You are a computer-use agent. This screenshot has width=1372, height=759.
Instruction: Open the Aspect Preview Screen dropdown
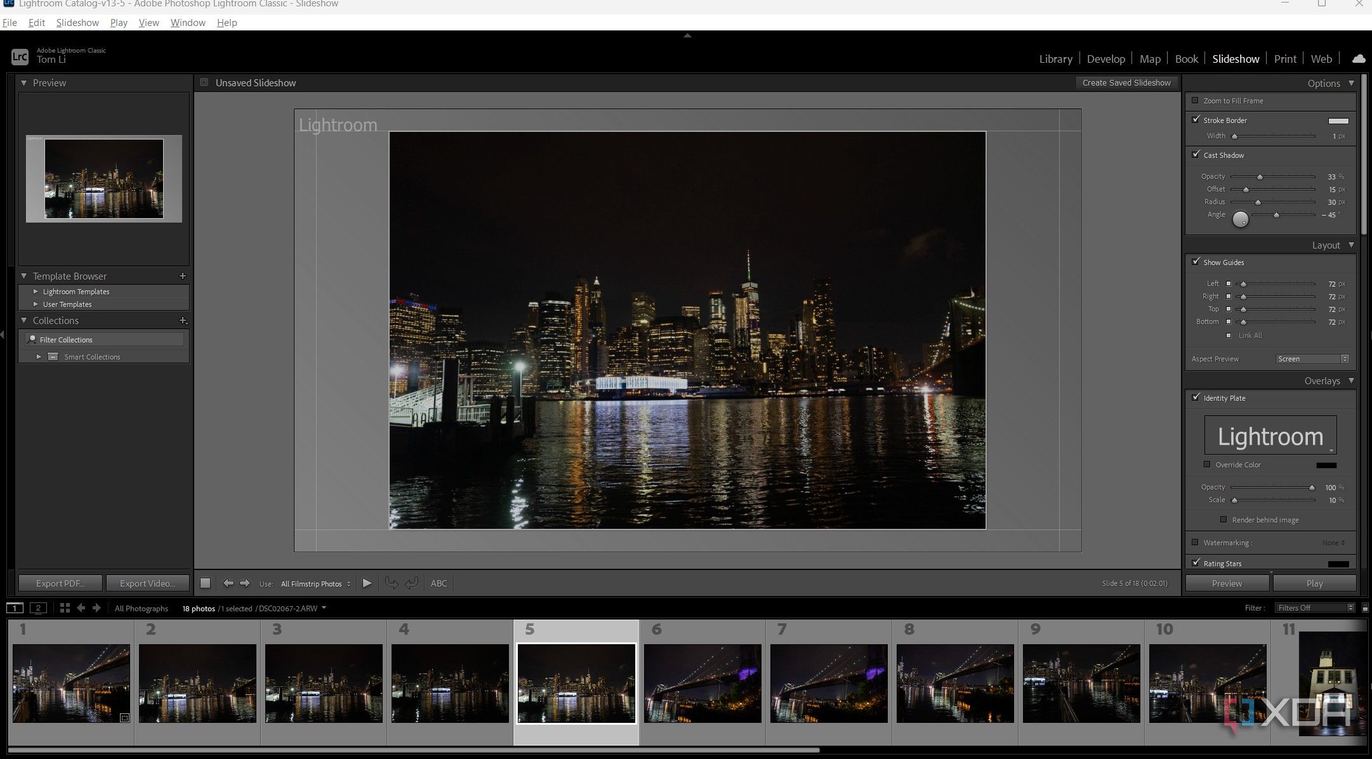pyautogui.click(x=1312, y=358)
